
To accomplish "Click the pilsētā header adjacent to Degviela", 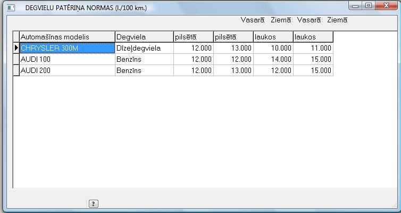I will 194,37.
